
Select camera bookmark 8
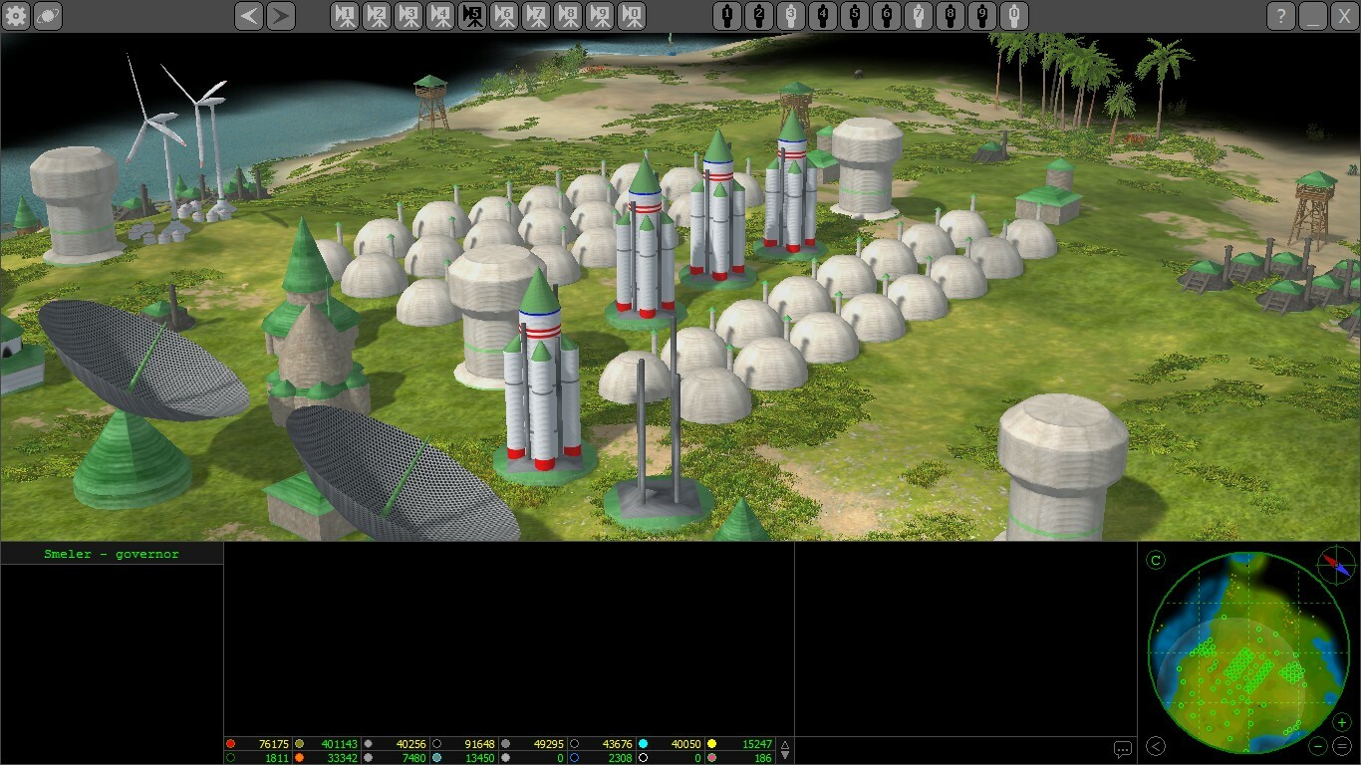pos(568,16)
